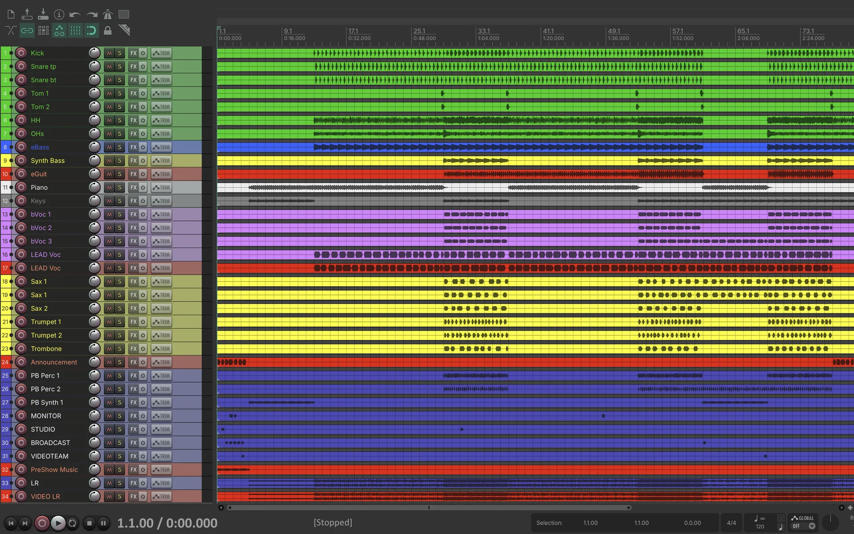Open TRIM automation mode menu on OHs
854x534 pixels.
tap(161, 133)
